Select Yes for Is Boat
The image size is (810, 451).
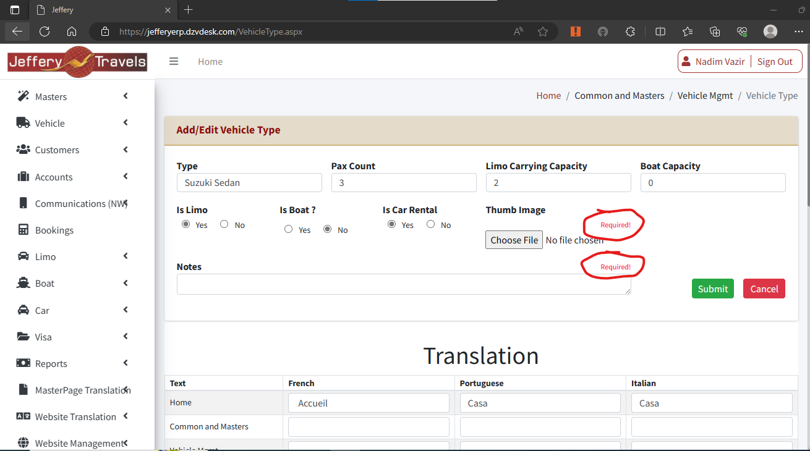[x=289, y=229]
